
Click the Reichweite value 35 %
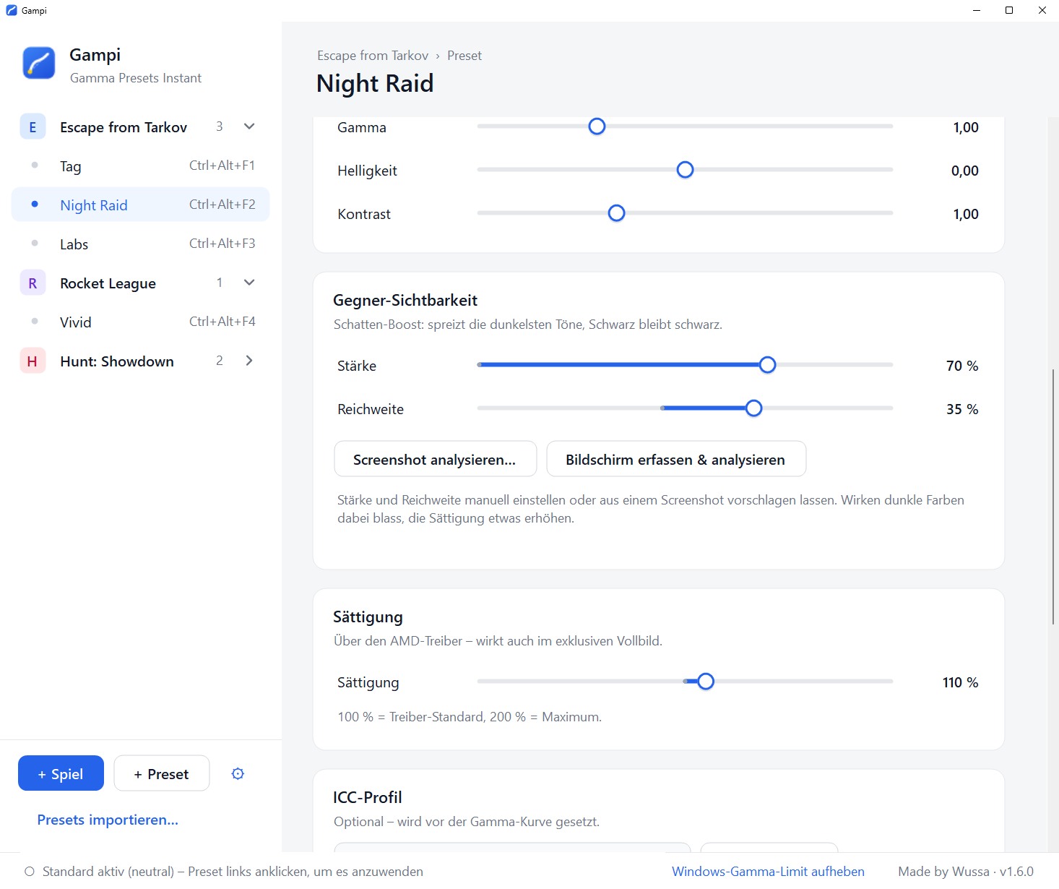click(962, 409)
